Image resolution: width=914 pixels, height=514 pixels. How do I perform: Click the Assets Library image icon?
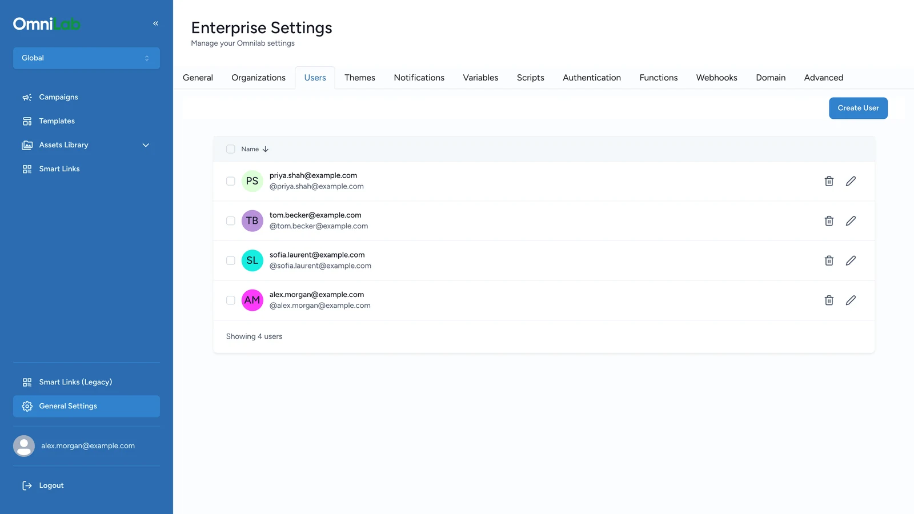tap(27, 145)
